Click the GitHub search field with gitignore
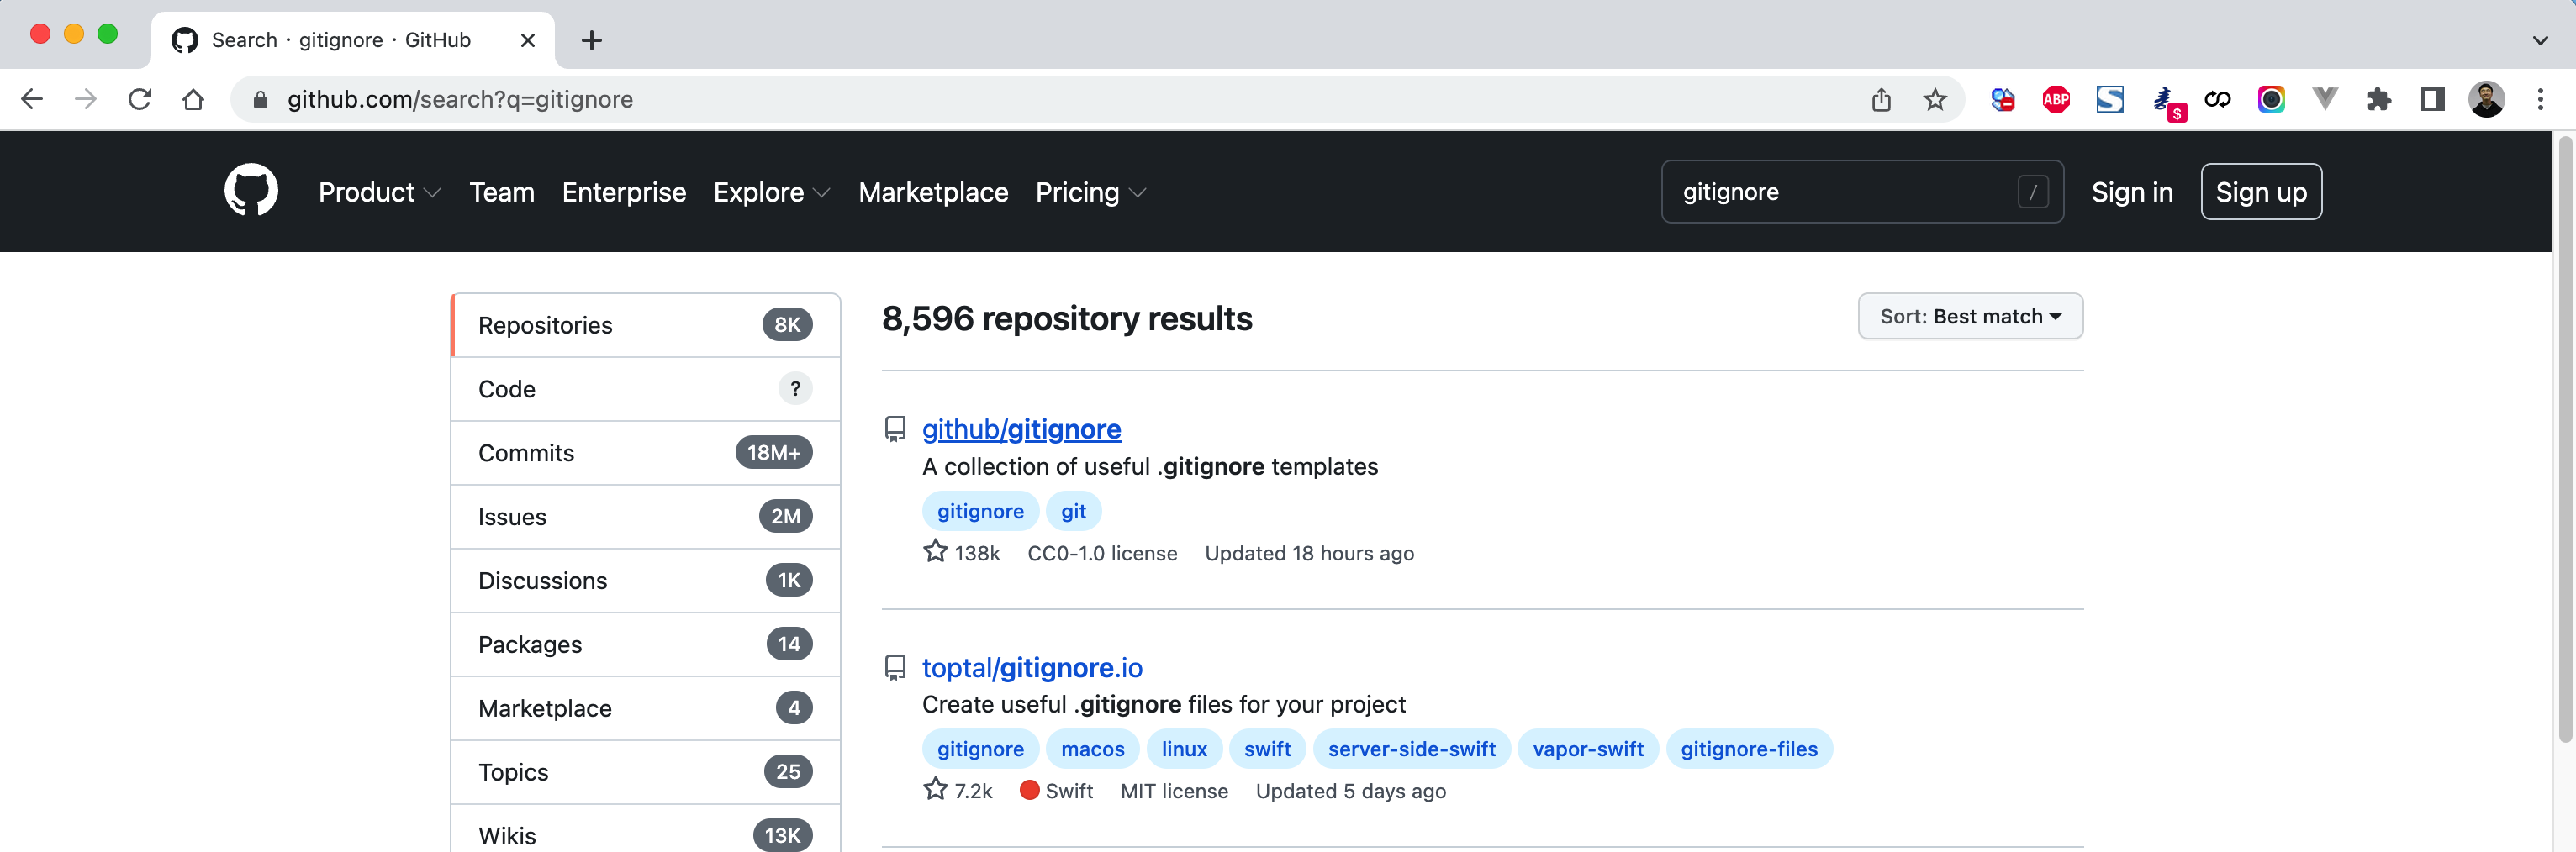Image resolution: width=2576 pixels, height=852 pixels. (1862, 191)
